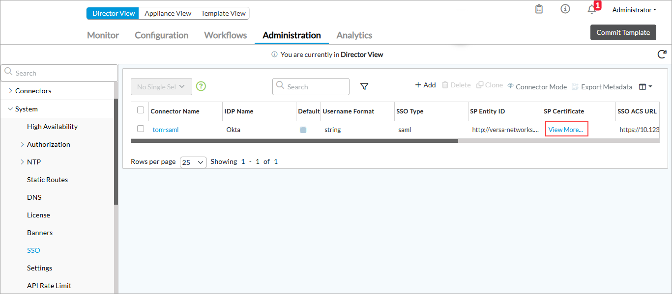Click the refresh icon
This screenshot has width=672, height=294.
(662, 54)
